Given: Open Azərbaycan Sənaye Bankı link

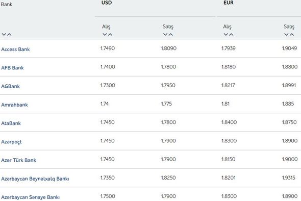Looking at the screenshot, I should [x=30, y=197].
